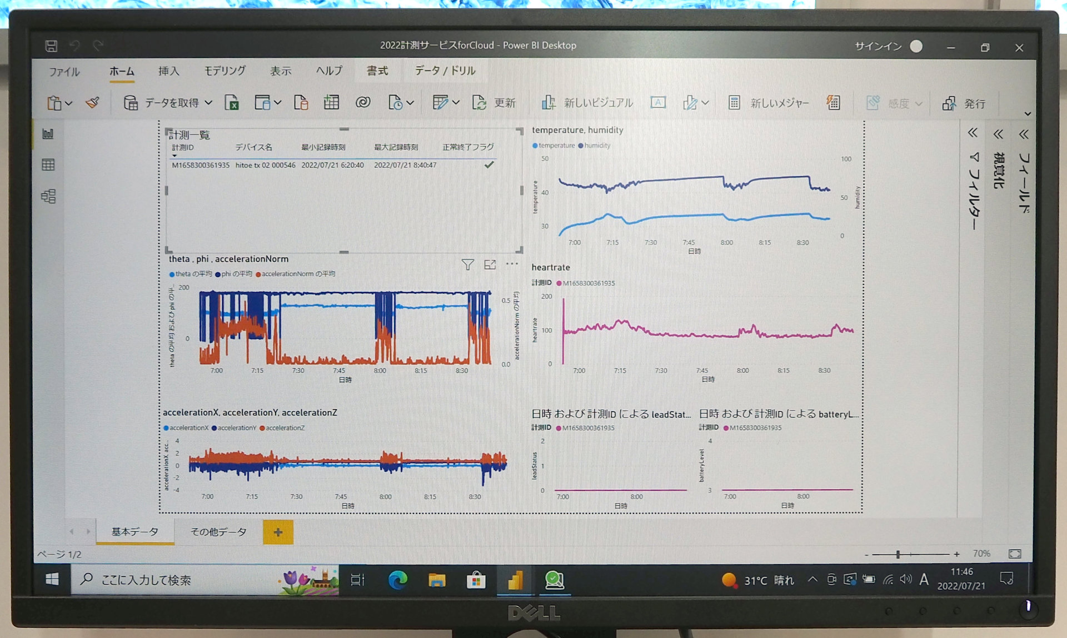Add a new page with plus button
The height and width of the screenshot is (638, 1067).
pos(278,532)
